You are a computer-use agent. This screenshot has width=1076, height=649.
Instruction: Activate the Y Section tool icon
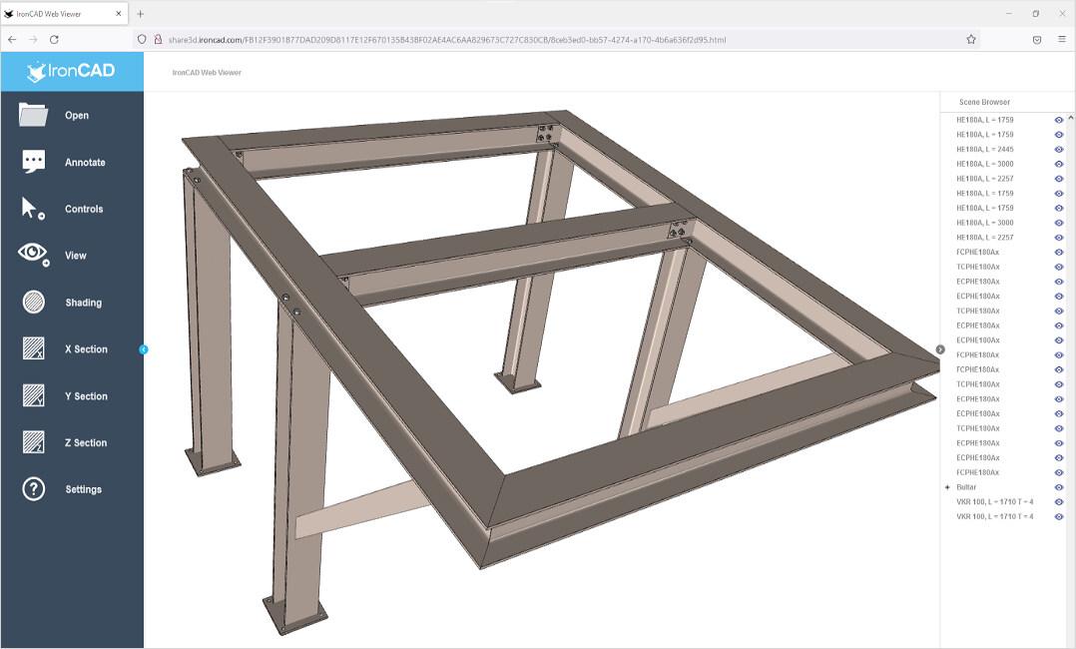click(33, 396)
